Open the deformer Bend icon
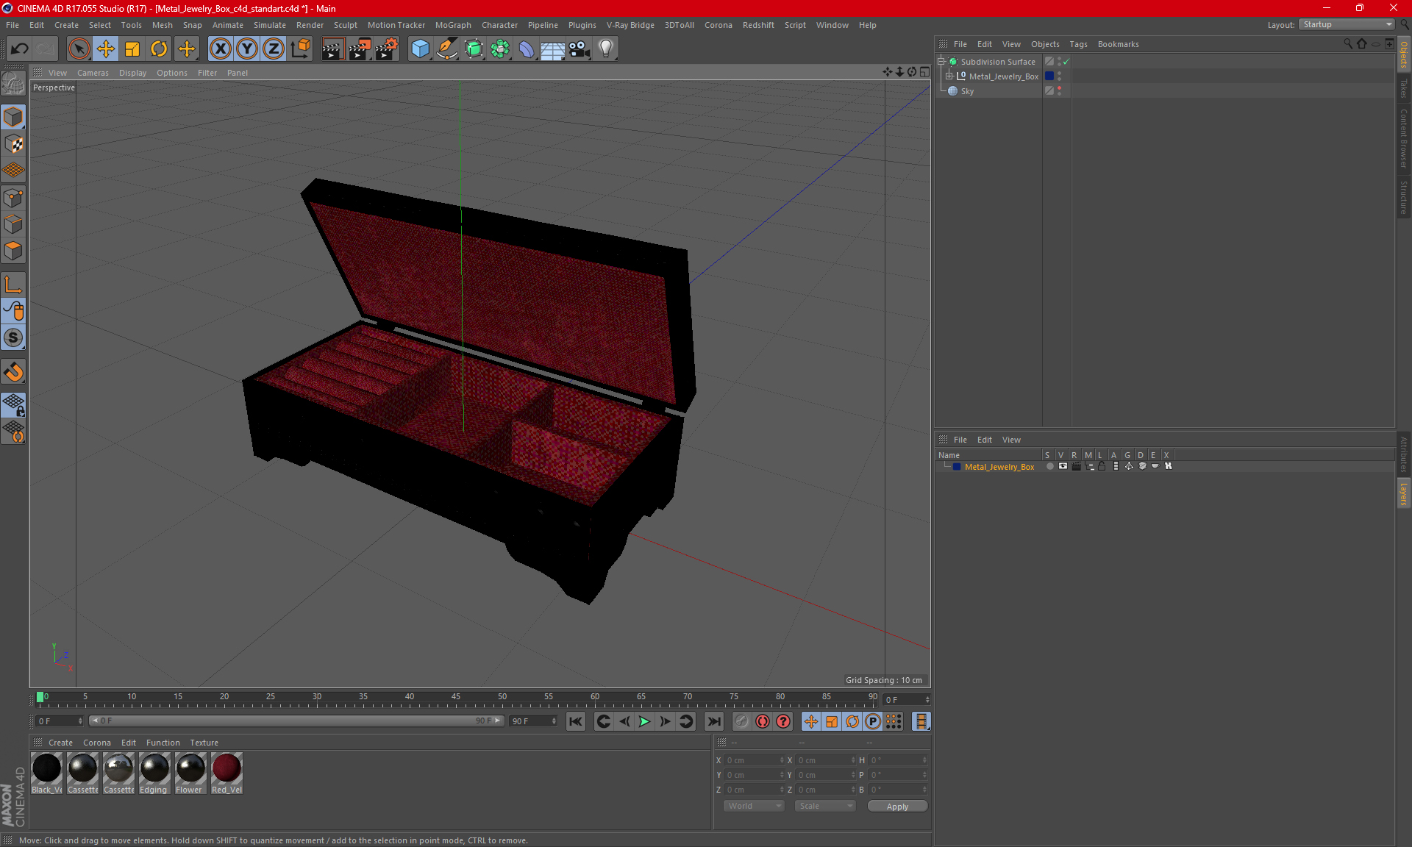The image size is (1412, 847). click(527, 49)
